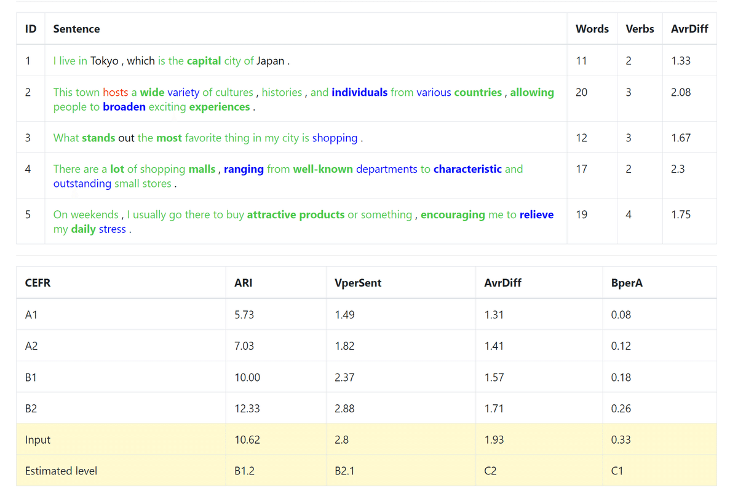Click the ARI column header
Image resolution: width=738 pixels, height=491 pixels.
(x=244, y=283)
